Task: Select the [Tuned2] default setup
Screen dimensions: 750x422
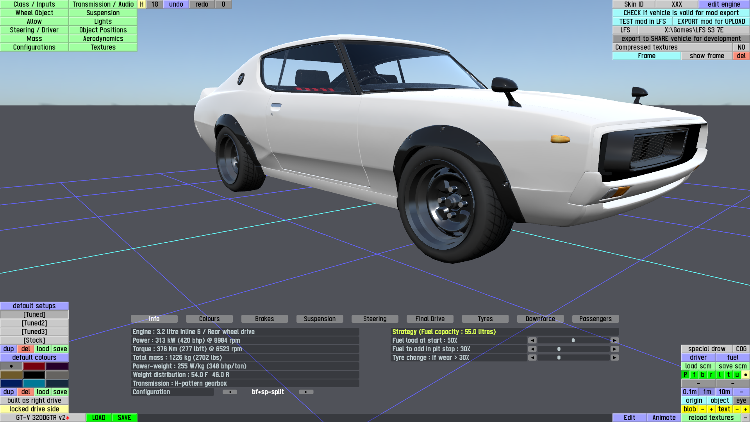Action: click(x=34, y=323)
